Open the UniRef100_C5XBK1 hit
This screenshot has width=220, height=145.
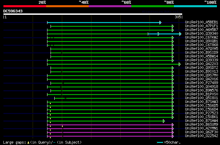(x=201, y=117)
